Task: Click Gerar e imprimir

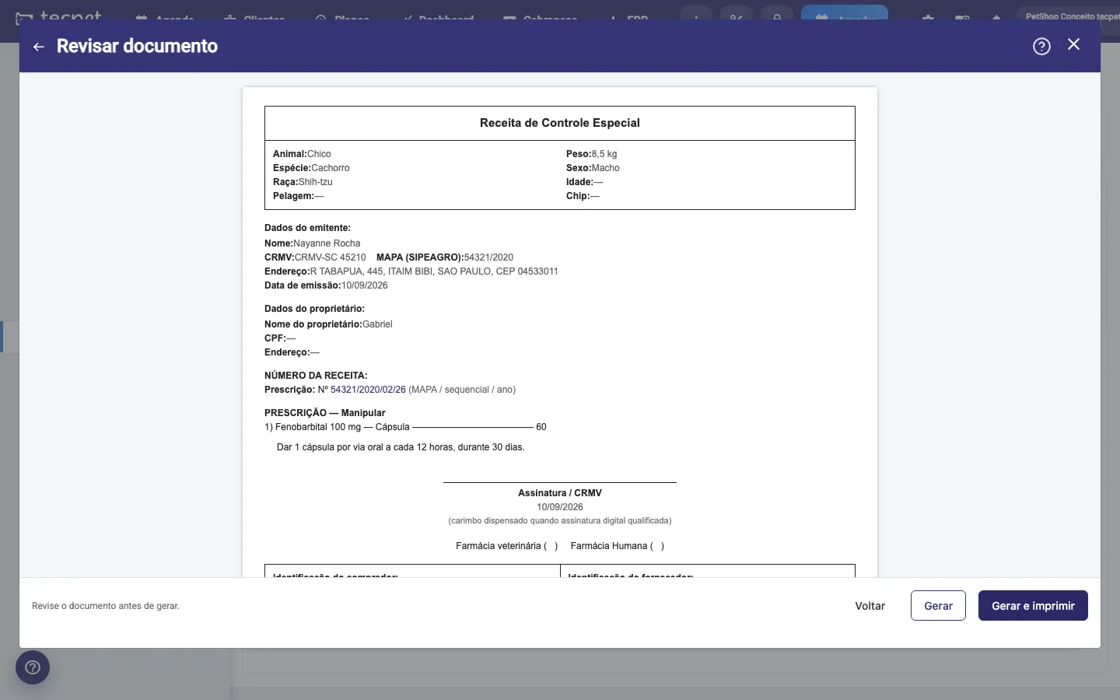Action: [1033, 606]
